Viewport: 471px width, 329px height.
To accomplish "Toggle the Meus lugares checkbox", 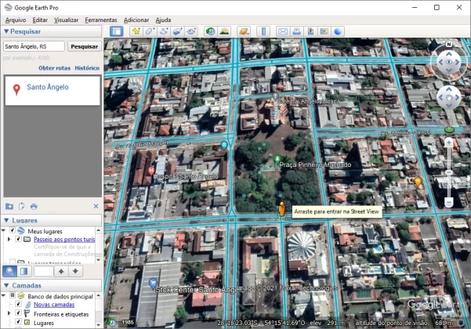I will 13,230.
